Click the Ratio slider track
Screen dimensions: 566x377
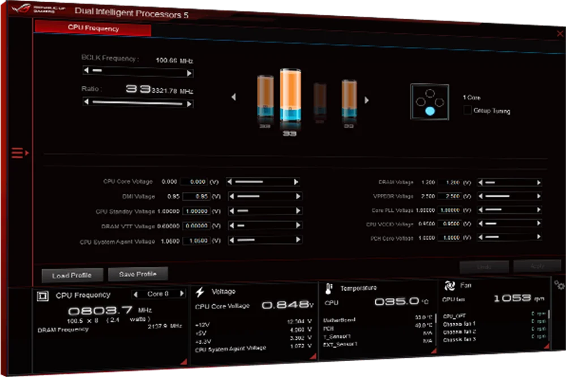tap(138, 103)
